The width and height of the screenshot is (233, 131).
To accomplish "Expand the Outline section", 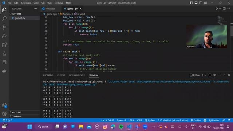I will pos(24,112).
